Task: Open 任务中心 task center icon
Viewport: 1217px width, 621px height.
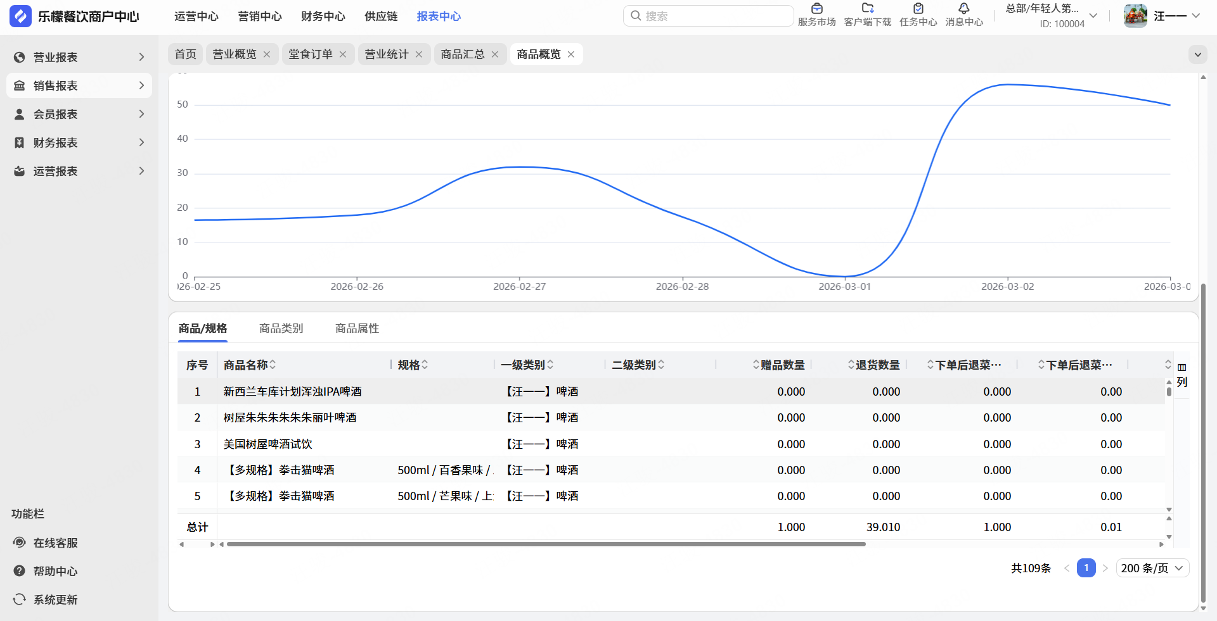Action: click(x=918, y=9)
